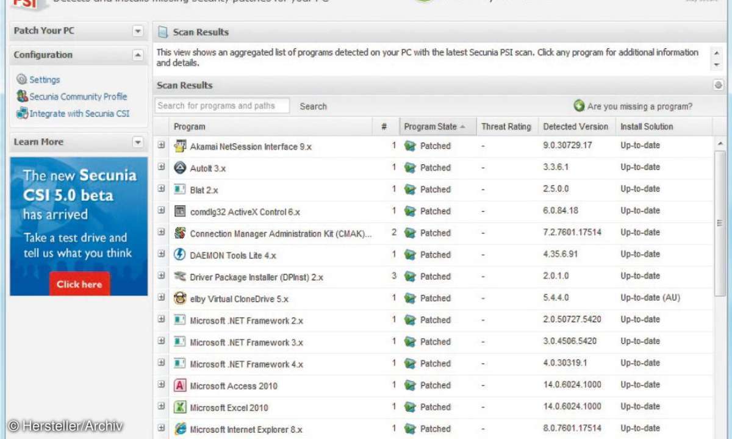The height and width of the screenshot is (439, 732).
Task: Click the Patched state icon for AutoIt 3.x
Action: [410, 168]
